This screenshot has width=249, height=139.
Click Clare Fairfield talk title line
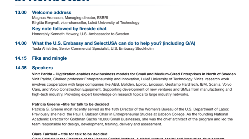pos(70,134)
